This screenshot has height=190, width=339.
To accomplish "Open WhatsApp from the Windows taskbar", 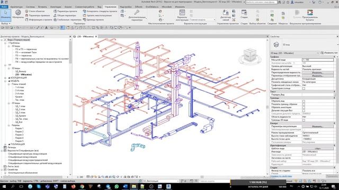I will 117,186.
